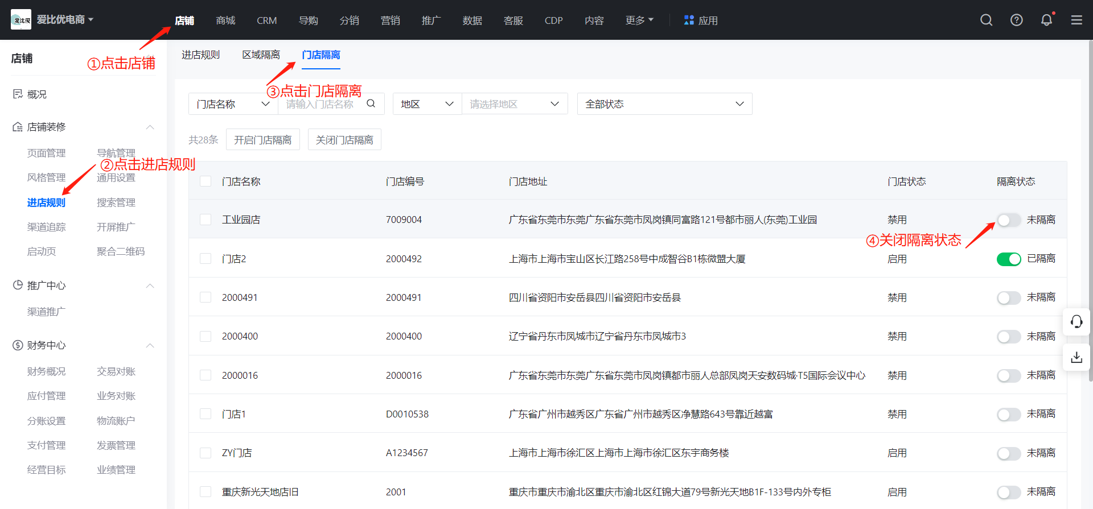Open the 营销 top menu
This screenshot has height=509, width=1093.
[x=390, y=20]
